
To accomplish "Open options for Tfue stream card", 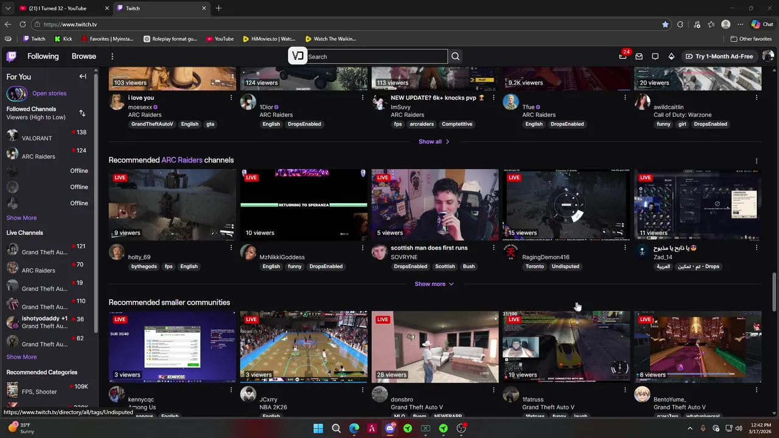I will click(x=625, y=97).
